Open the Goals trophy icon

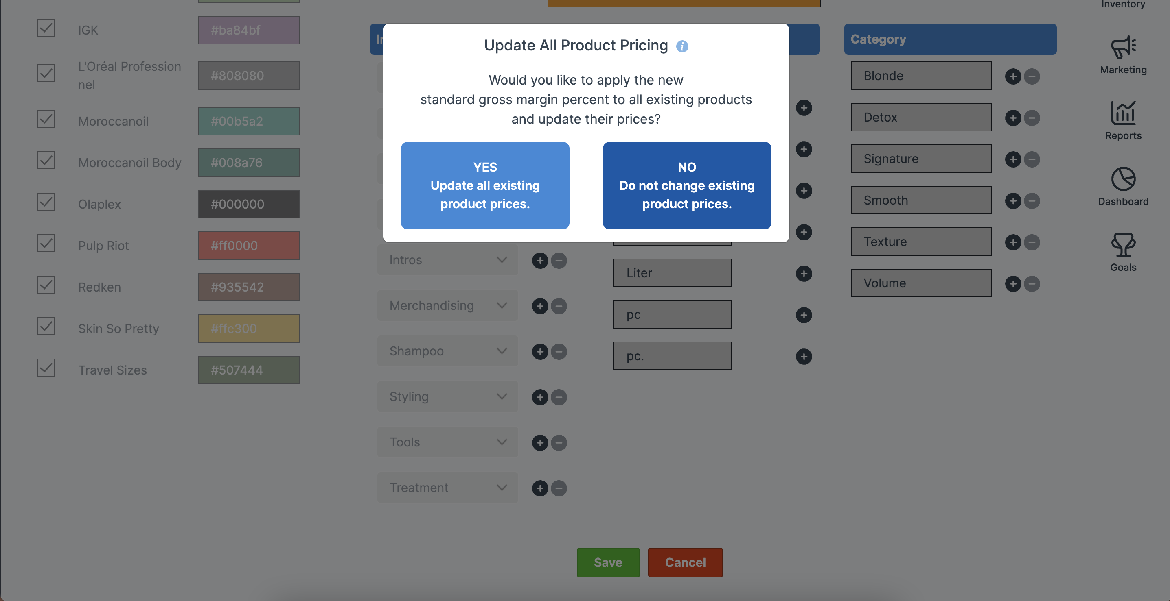1123,244
